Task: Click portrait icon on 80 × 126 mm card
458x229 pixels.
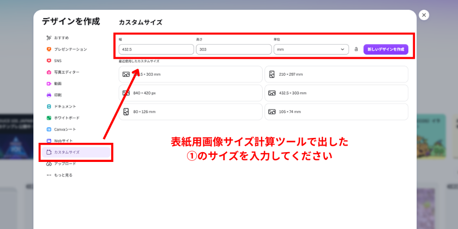Action: 126,112
